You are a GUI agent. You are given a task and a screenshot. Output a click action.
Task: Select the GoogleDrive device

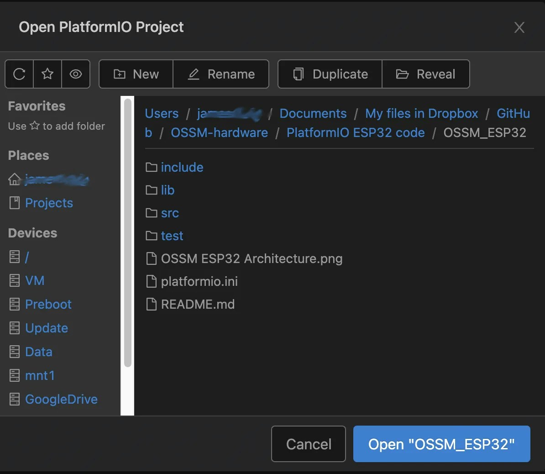click(x=61, y=399)
